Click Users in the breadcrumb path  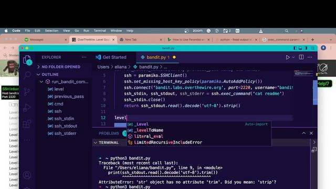point(103,67)
